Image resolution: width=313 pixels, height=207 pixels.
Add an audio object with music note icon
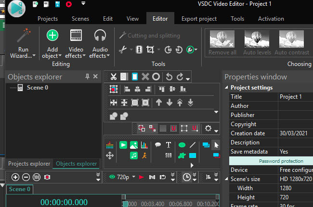click(134, 155)
